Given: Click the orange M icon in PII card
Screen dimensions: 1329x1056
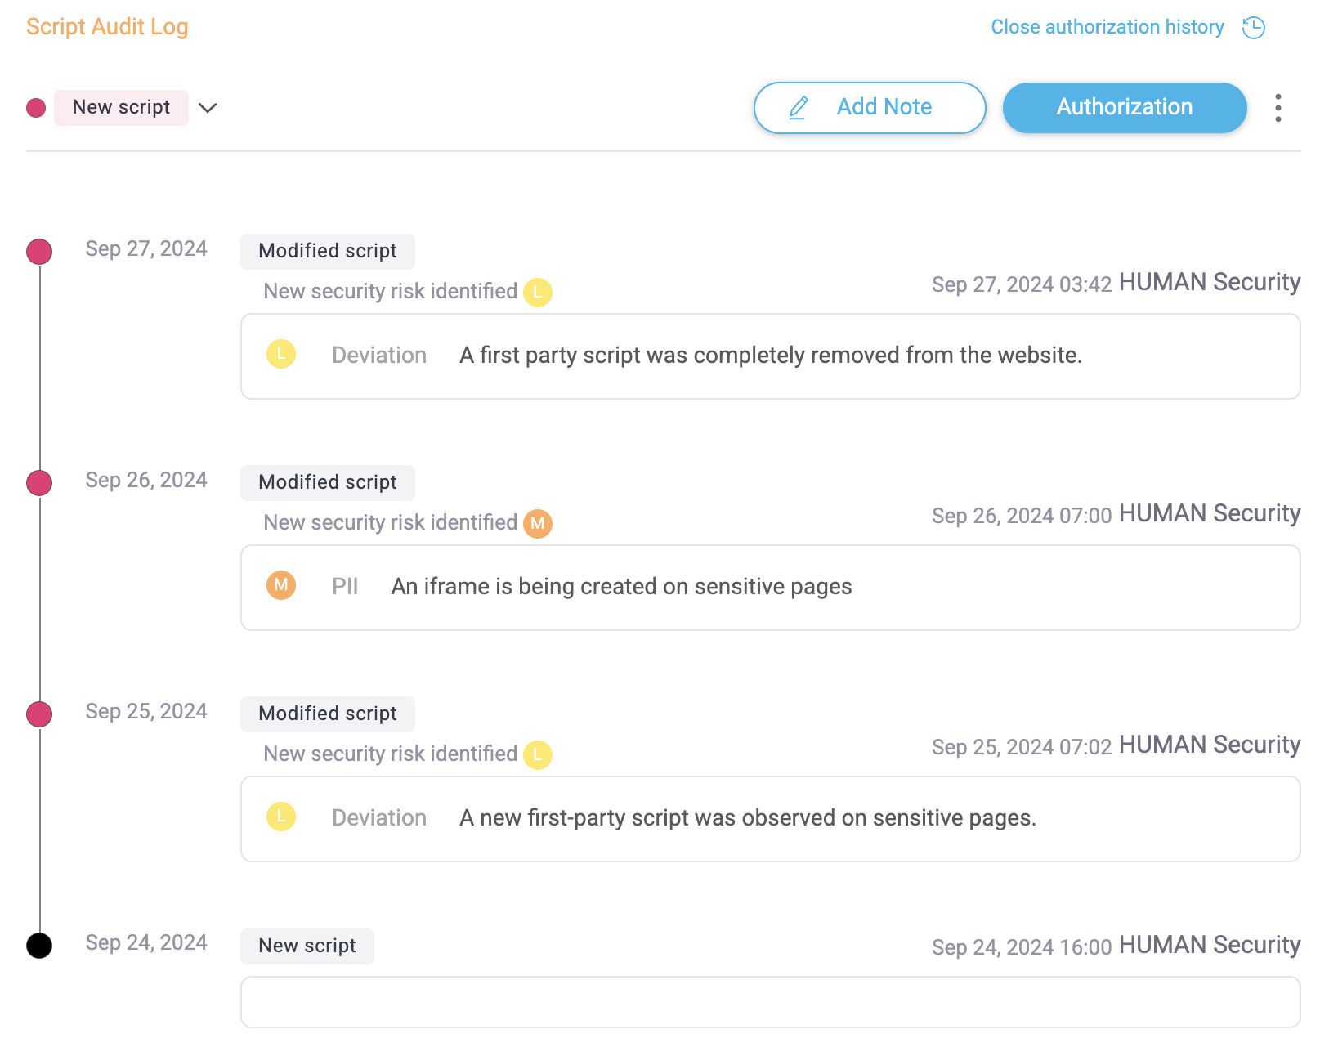Looking at the screenshot, I should click(x=281, y=585).
